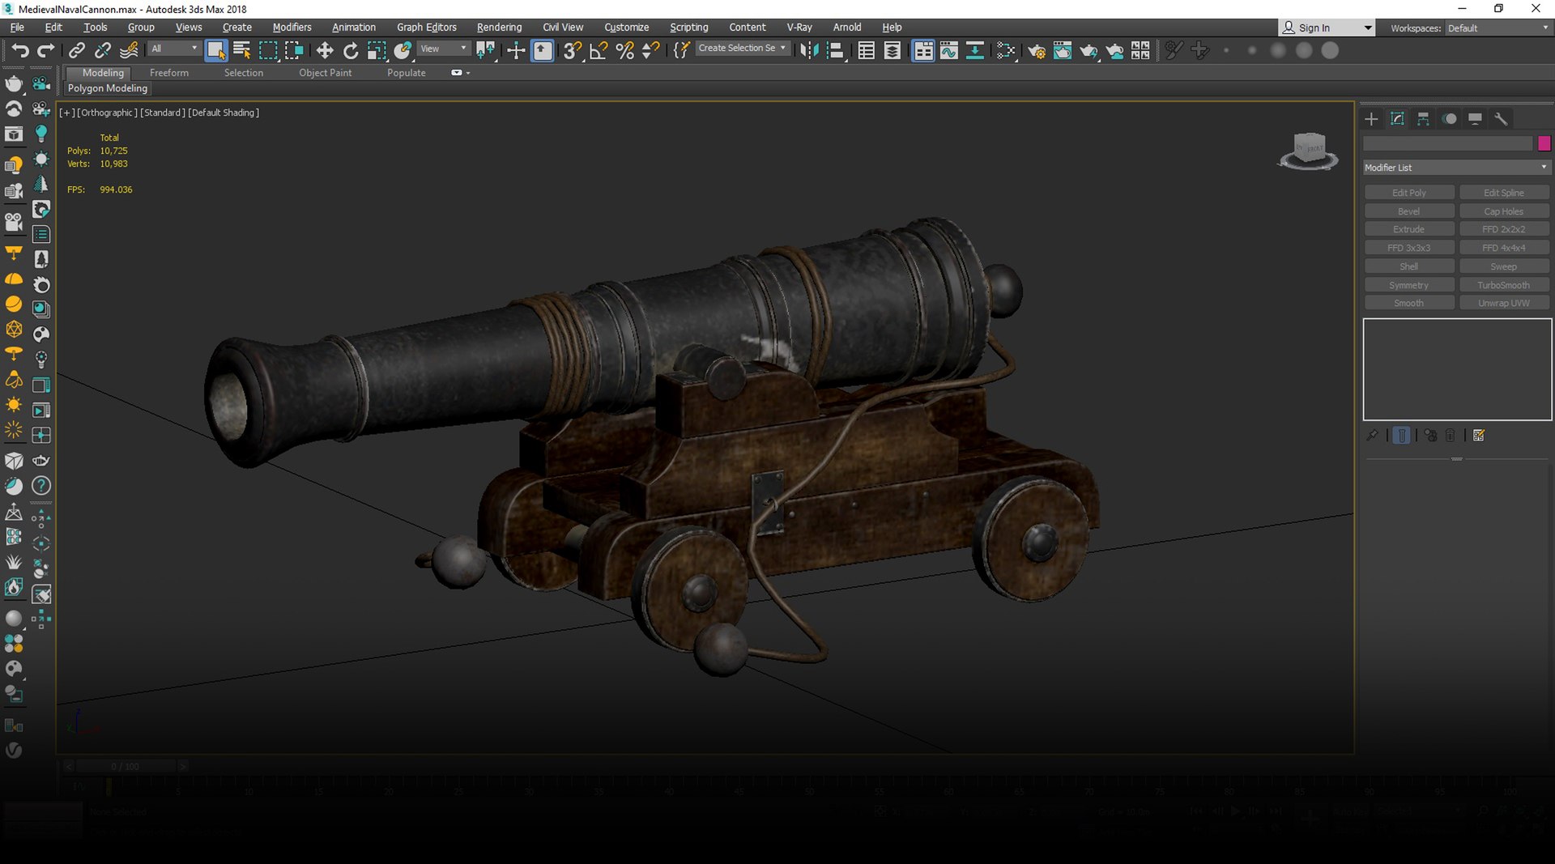Toggle the Angle Snap button
The height and width of the screenshot is (864, 1555).
(x=599, y=51)
